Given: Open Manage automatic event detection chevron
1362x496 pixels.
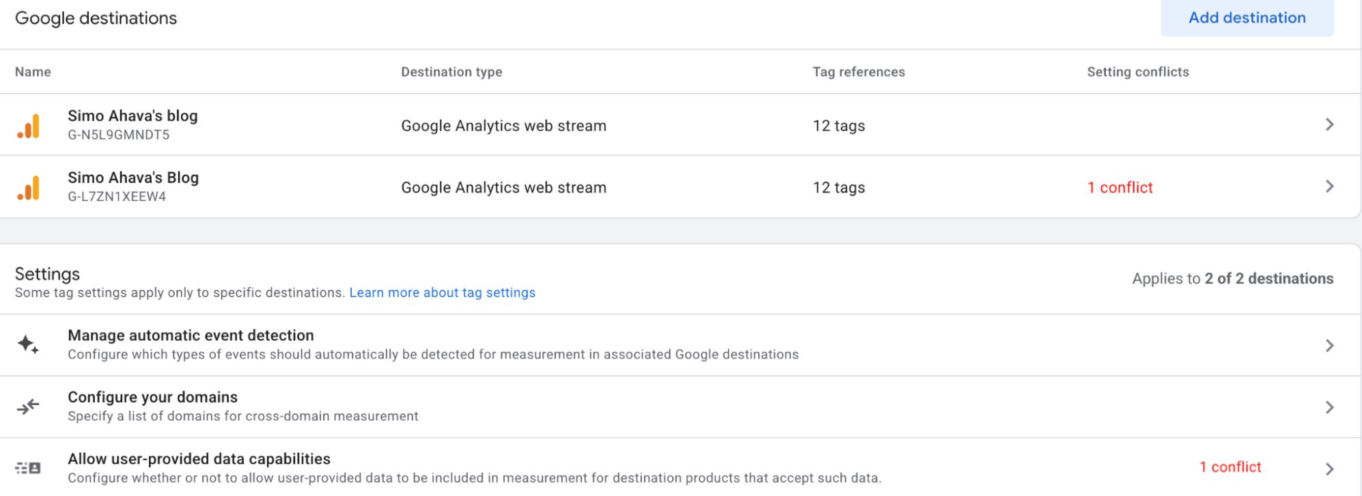Looking at the screenshot, I should pos(1329,345).
